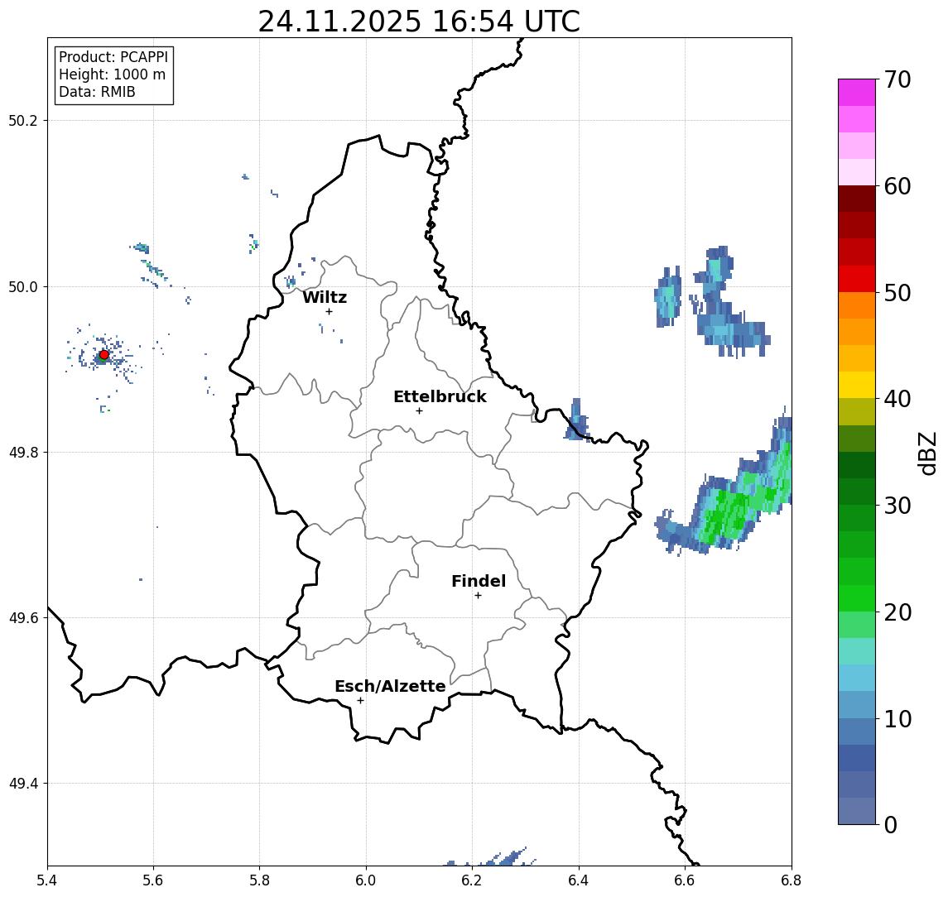Click the 49.8 latitude axis label
This screenshot has height=897, width=948.
click(x=23, y=452)
